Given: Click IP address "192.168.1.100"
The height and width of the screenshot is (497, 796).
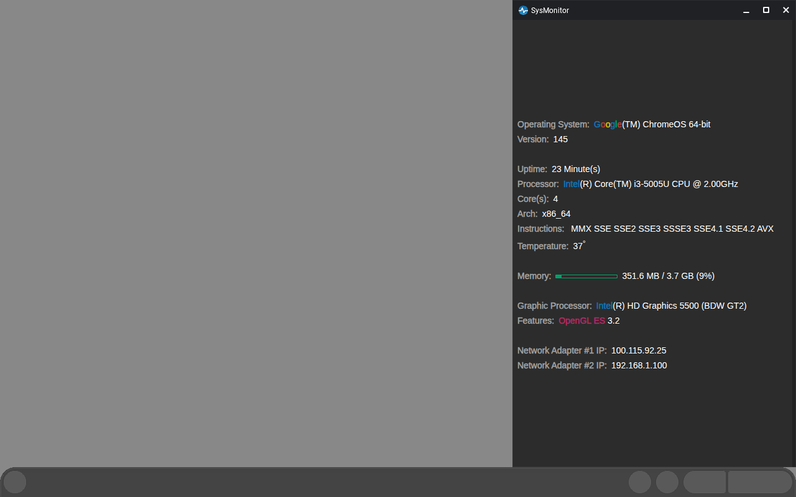Looking at the screenshot, I should (x=639, y=365).
